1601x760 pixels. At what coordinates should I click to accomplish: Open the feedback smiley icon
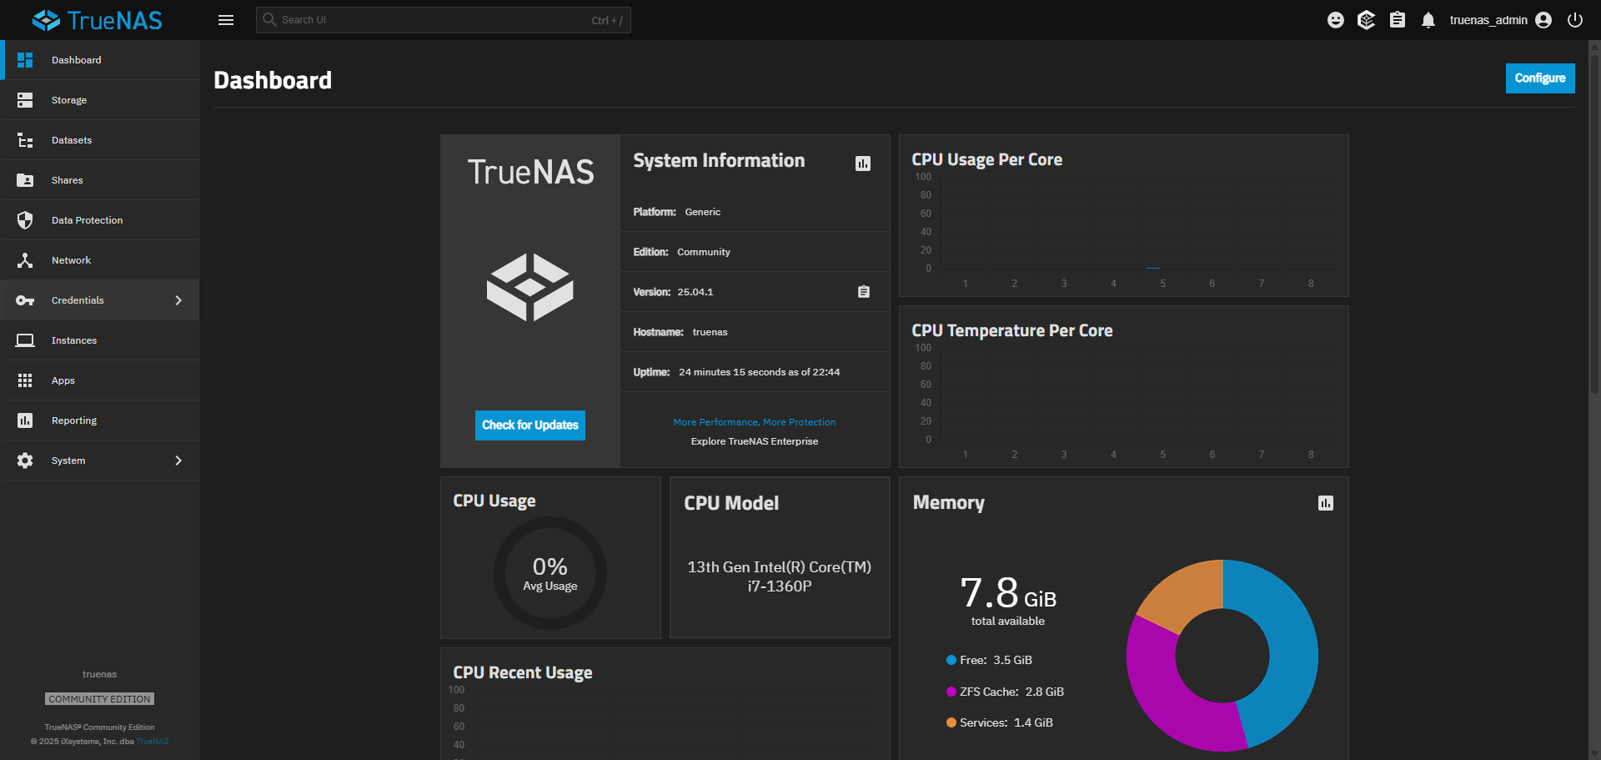click(x=1336, y=20)
